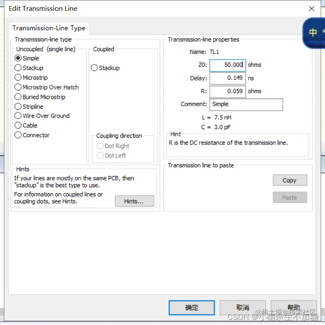This screenshot has height=325, width=325.
Task: Confirm with the 确定 button
Action: coord(192,308)
